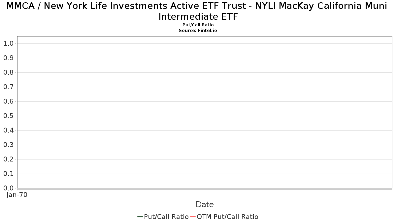
Task: Click the Date axis title
Action: 205,205
